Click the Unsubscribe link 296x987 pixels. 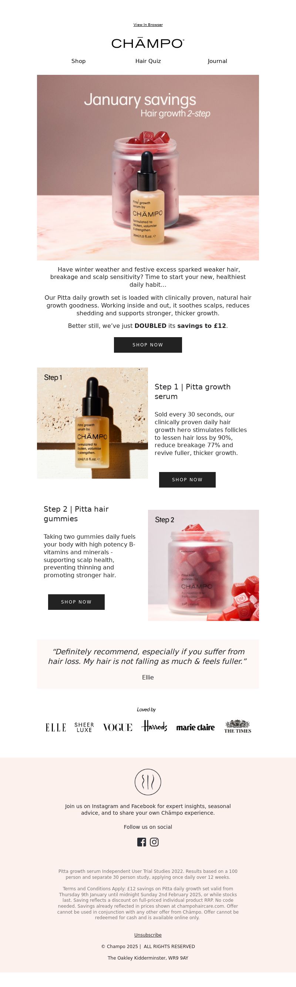point(148,935)
